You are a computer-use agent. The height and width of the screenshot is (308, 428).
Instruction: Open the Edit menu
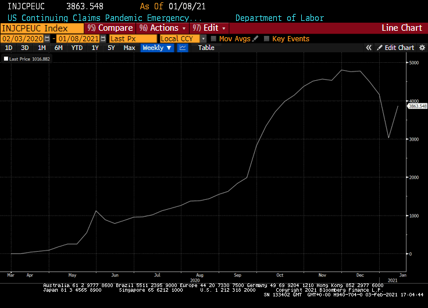click(x=210, y=28)
